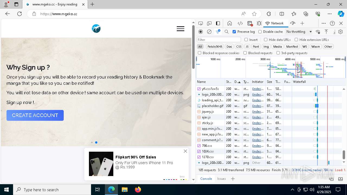Add page to favorites star icon
The height and width of the screenshot is (195, 347).
[x=254, y=14]
